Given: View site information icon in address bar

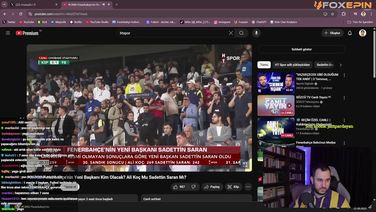Looking at the screenshot, I should pos(30,14).
